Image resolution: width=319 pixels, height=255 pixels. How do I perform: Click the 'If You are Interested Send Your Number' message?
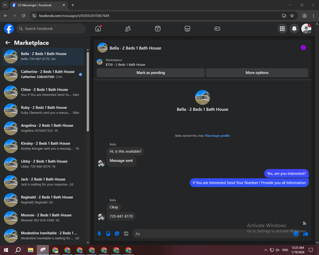249,183
